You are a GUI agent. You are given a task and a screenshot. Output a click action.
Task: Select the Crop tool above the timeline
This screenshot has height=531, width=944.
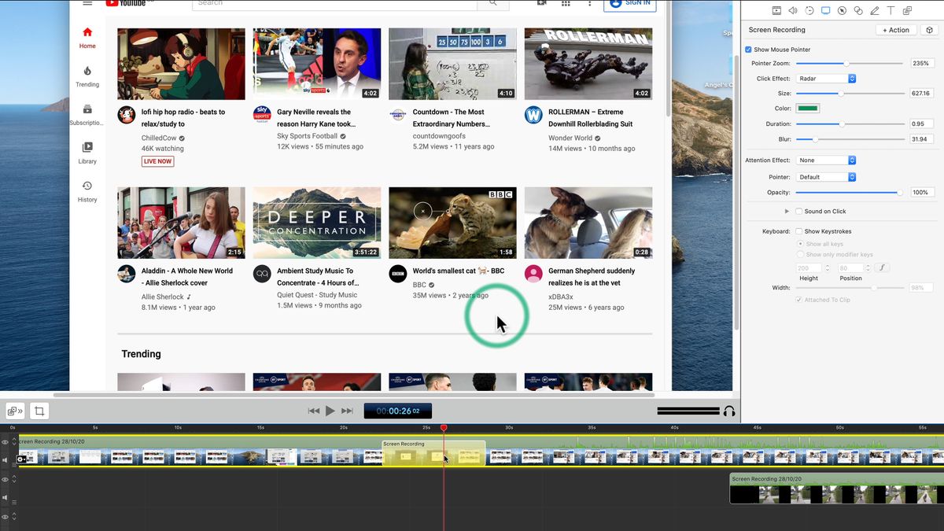pos(39,411)
